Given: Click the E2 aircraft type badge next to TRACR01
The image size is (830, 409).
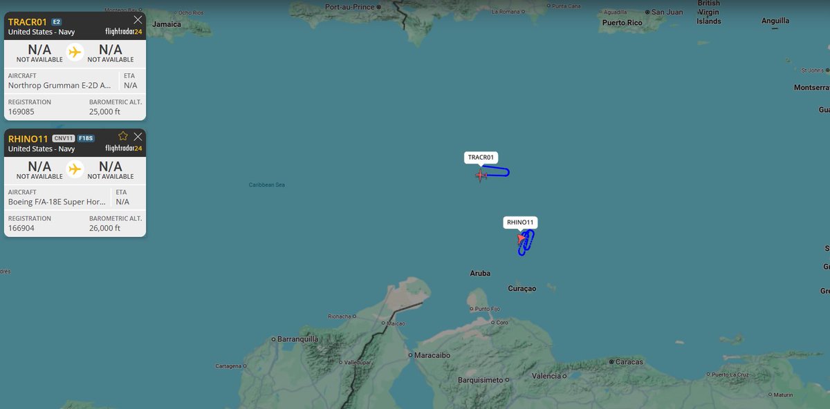Looking at the screenshot, I should (x=55, y=21).
